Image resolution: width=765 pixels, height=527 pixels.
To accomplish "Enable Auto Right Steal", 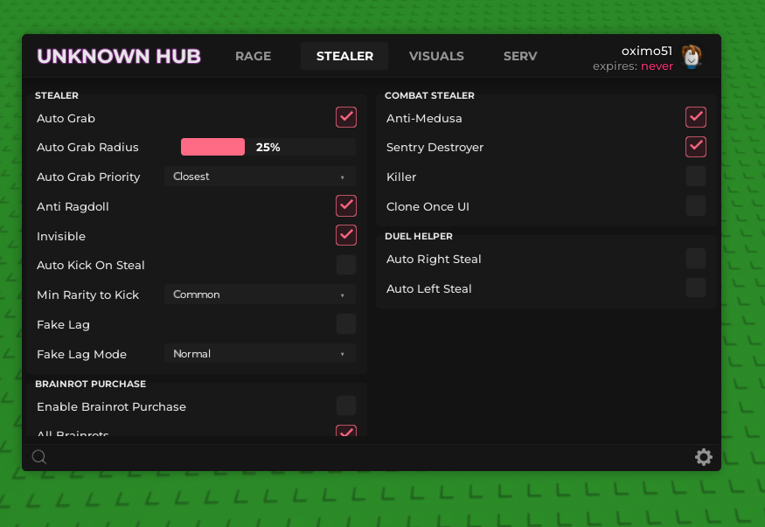I will (x=696, y=259).
